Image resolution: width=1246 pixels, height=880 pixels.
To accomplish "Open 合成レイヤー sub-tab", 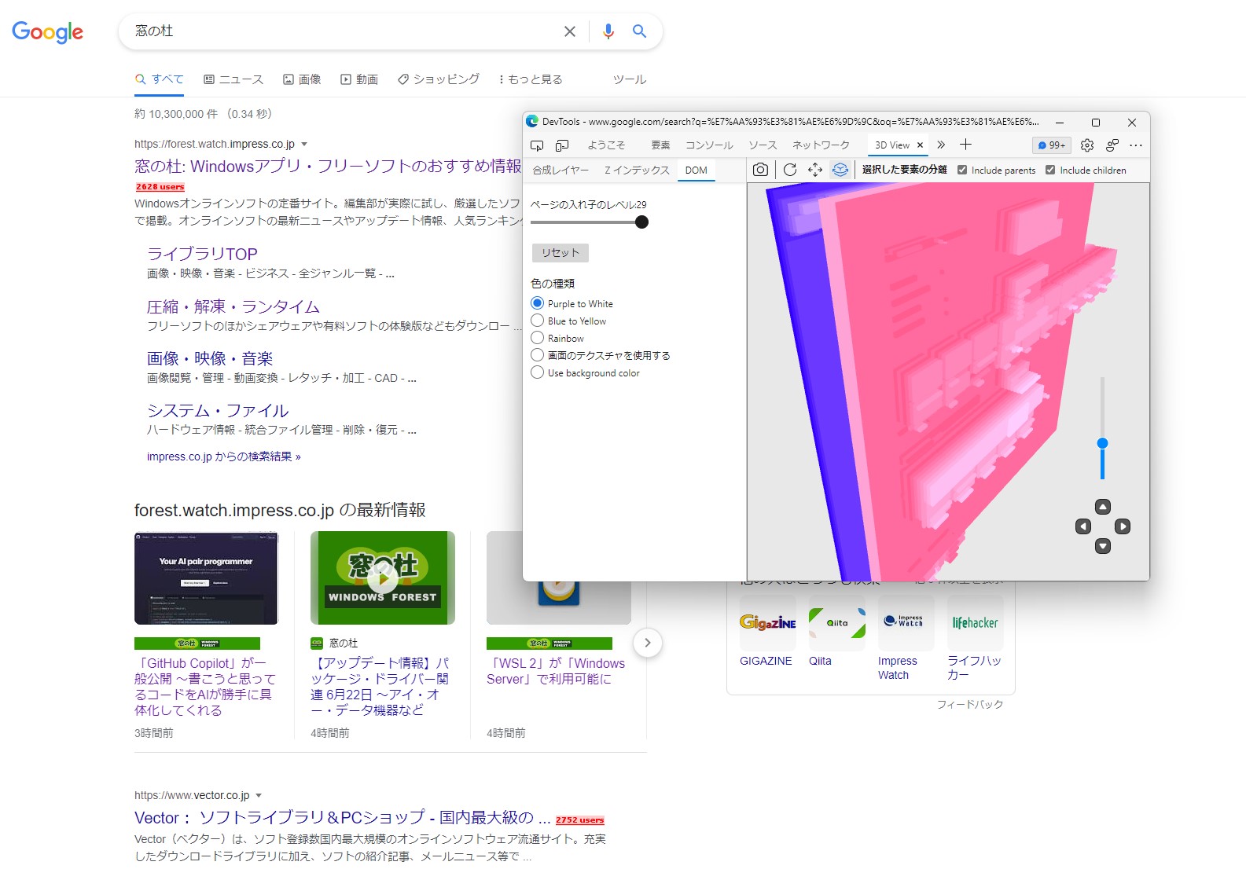I will pyautogui.click(x=561, y=170).
